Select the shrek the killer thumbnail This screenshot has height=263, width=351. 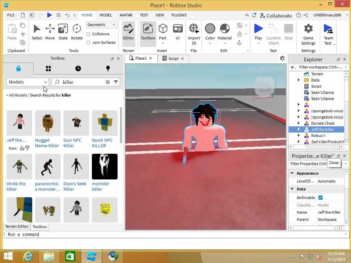(19, 166)
